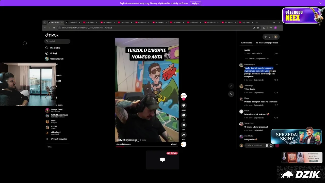Switch to To może Ci się spodobać tab
This screenshot has height=183, width=325.
click(x=267, y=43)
